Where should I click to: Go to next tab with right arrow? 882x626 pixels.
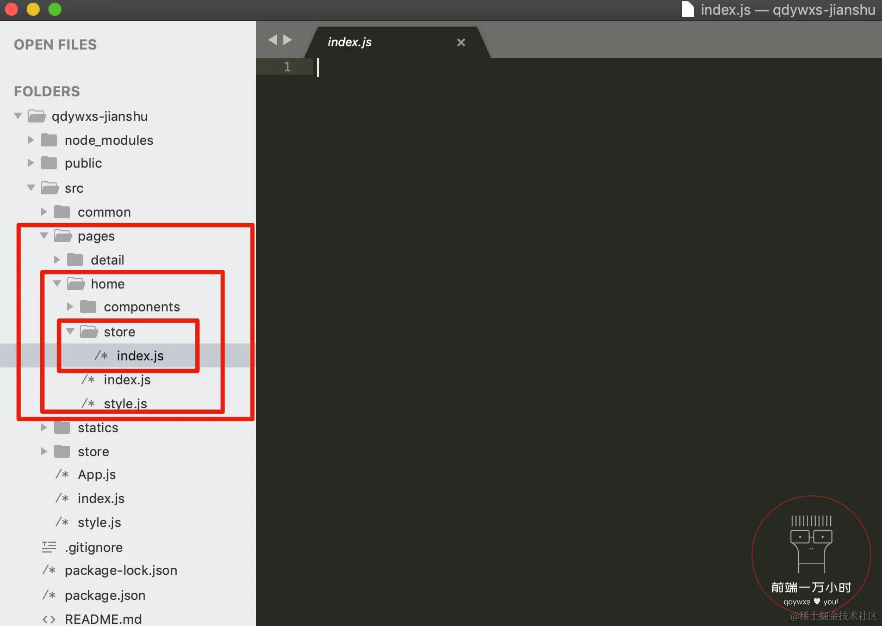coord(288,40)
